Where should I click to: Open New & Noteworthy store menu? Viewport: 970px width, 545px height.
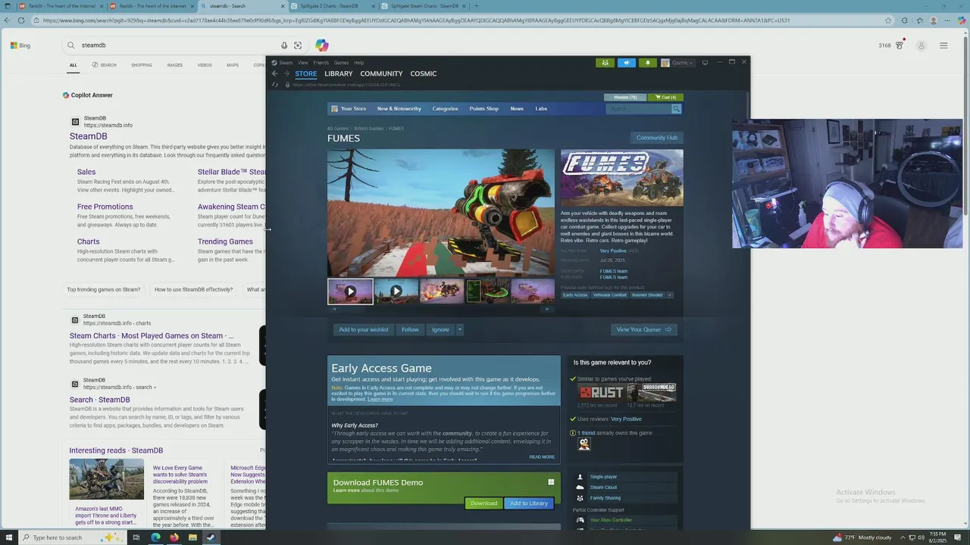pyautogui.click(x=399, y=108)
